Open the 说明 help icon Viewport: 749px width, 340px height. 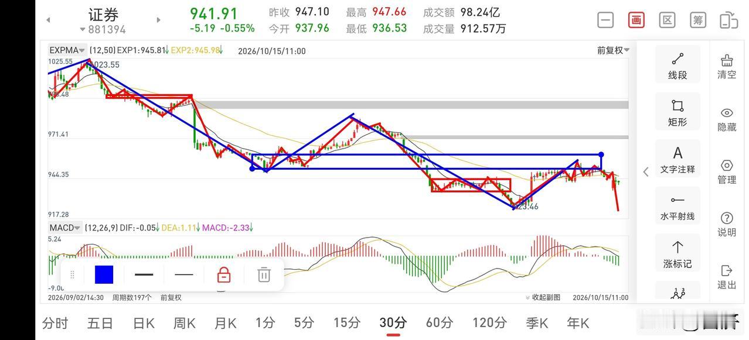click(727, 225)
